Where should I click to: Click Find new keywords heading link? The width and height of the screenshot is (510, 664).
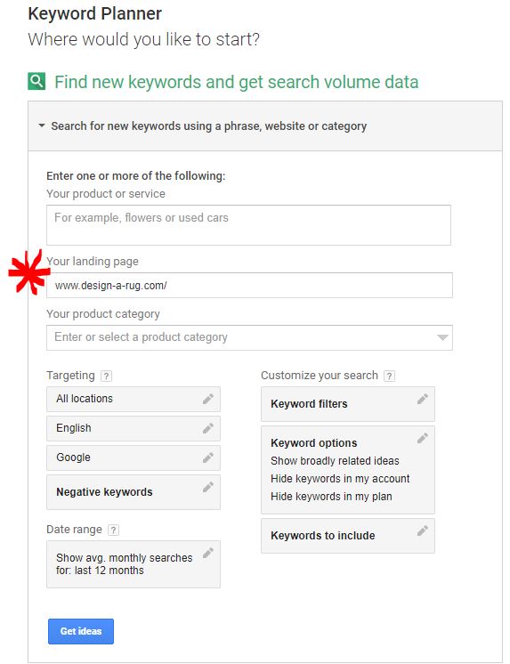click(237, 82)
